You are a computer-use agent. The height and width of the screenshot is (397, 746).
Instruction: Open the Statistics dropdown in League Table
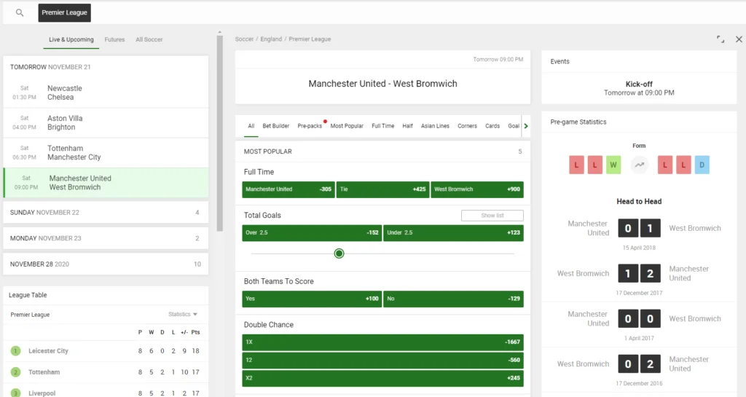click(x=183, y=314)
